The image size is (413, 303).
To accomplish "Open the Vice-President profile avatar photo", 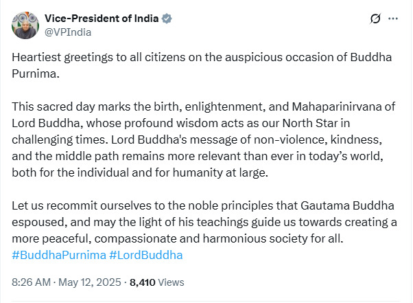I will point(25,25).
